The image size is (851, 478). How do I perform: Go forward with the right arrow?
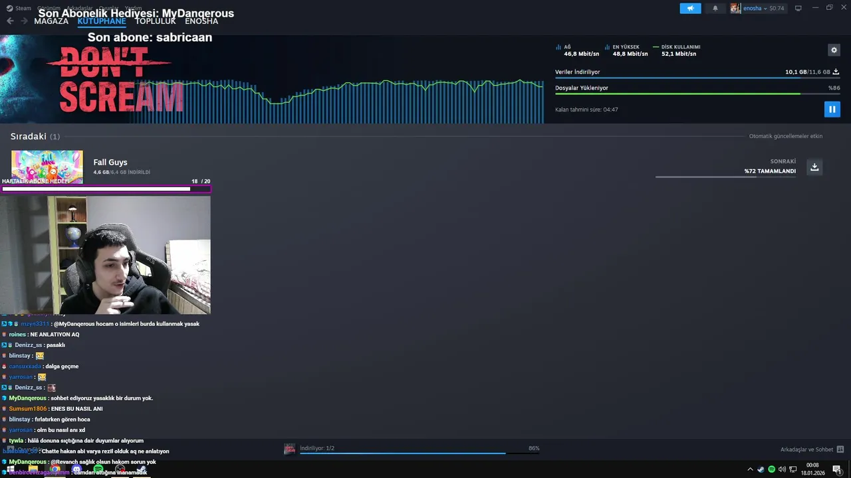click(25, 21)
